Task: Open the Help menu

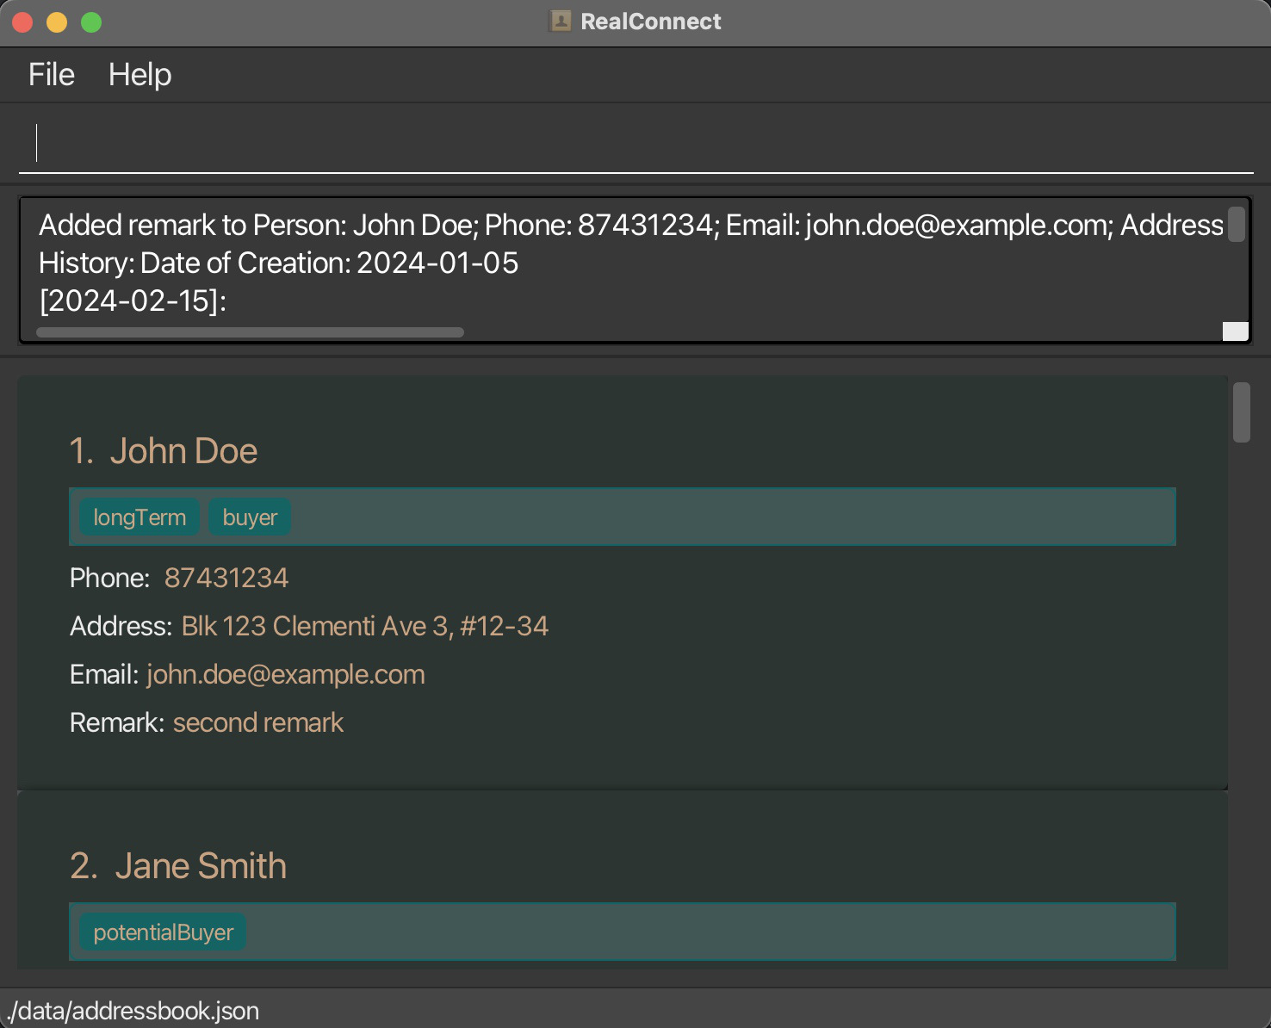Action: (x=139, y=75)
